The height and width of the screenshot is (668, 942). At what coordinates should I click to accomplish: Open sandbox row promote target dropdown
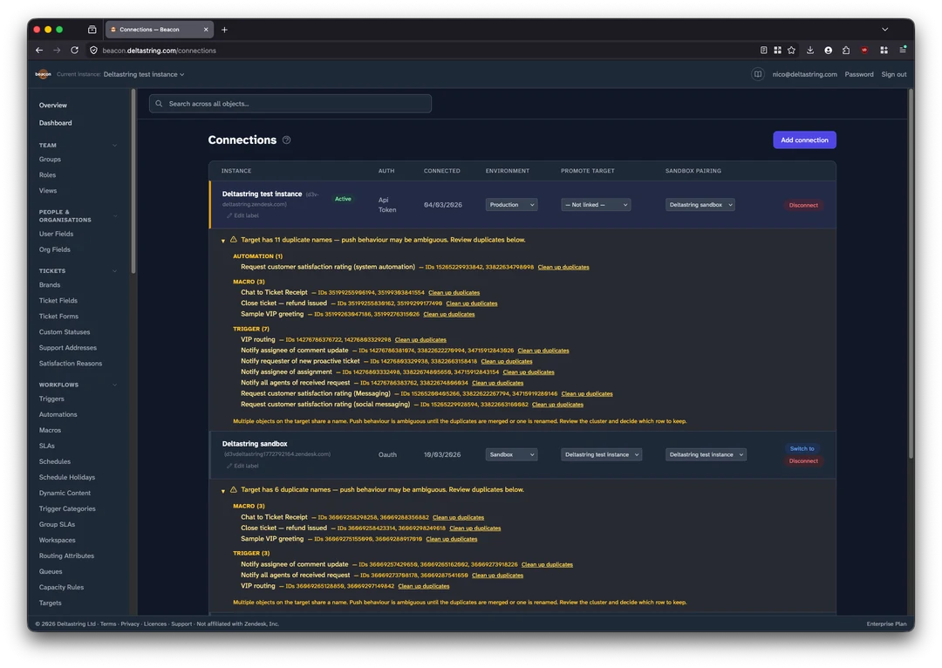[x=601, y=454]
